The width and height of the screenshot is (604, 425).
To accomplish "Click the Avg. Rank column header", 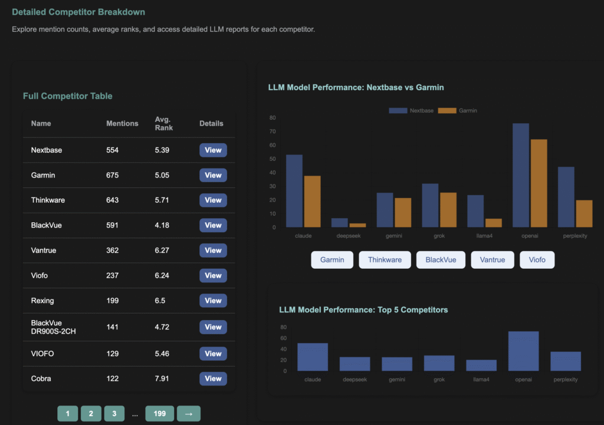I will (164, 124).
